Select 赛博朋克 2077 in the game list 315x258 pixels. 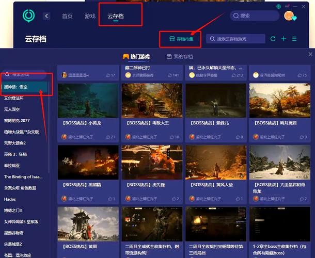click(x=17, y=121)
